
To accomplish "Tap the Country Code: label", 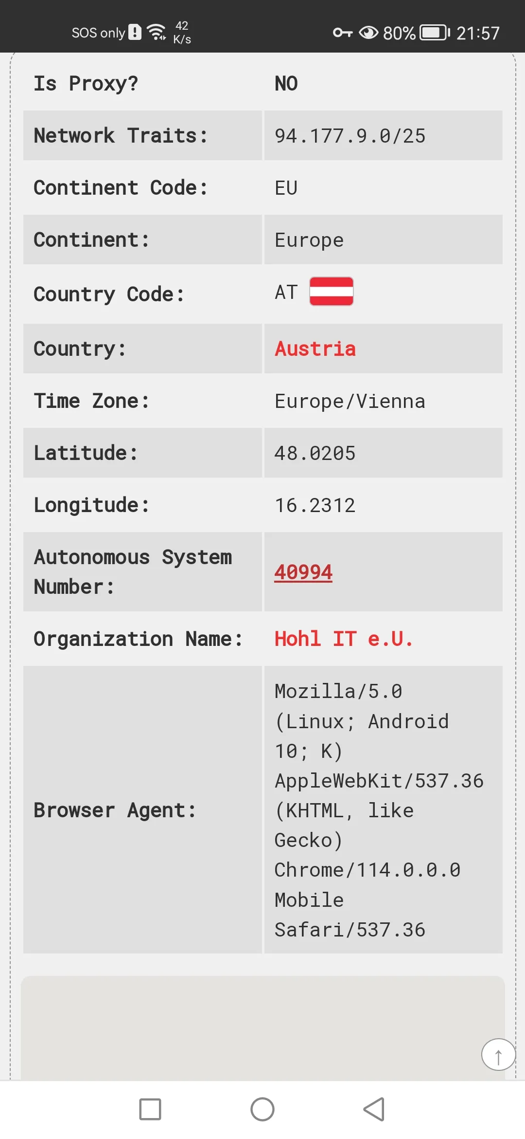I will (x=109, y=294).
